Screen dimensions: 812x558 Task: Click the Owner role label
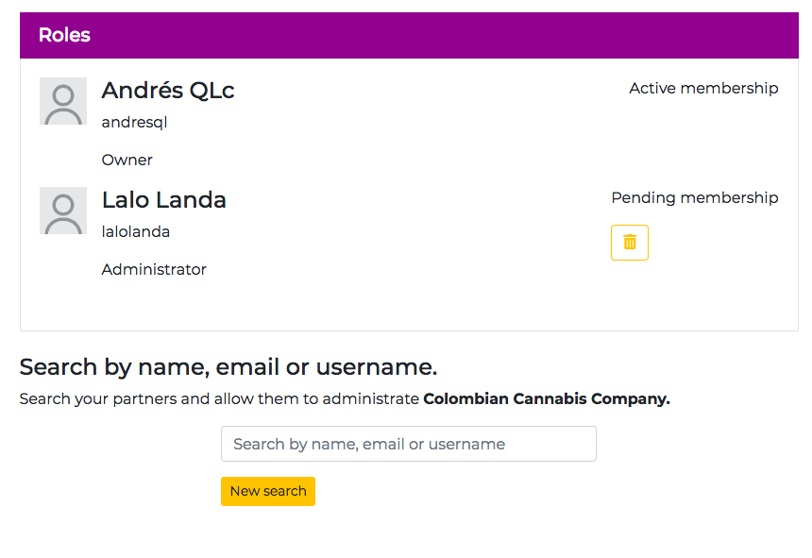point(127,160)
